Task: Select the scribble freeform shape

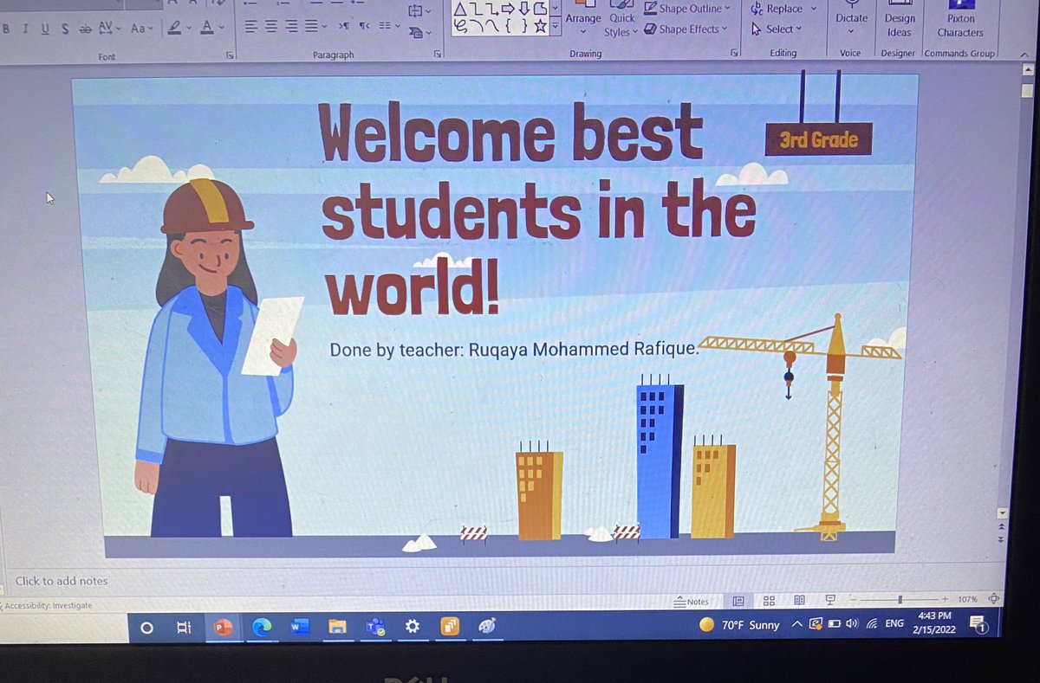Action: point(460,26)
